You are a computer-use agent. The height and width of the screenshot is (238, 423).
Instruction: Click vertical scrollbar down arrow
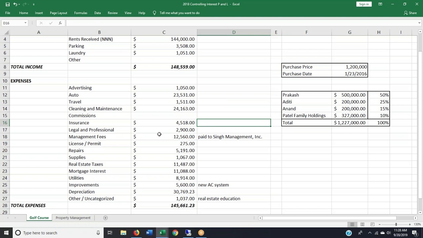(420, 213)
